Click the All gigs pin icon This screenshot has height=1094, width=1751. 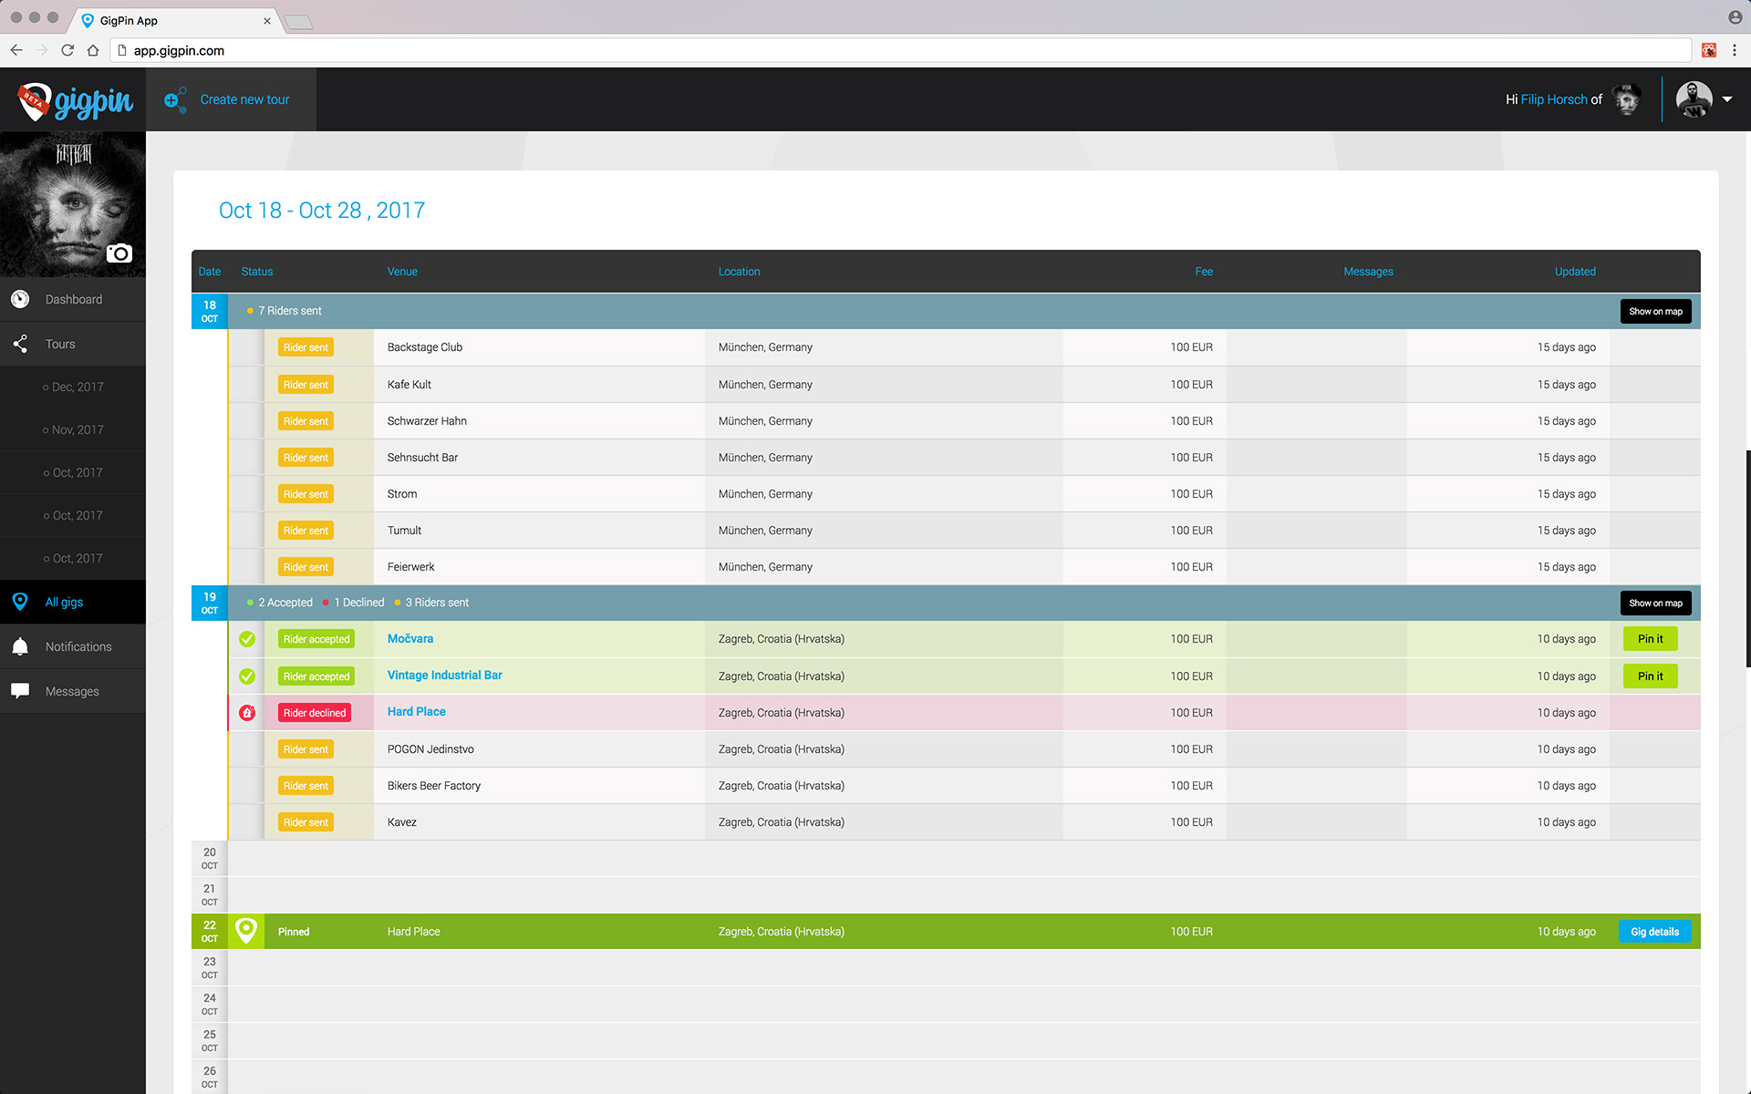click(x=20, y=602)
